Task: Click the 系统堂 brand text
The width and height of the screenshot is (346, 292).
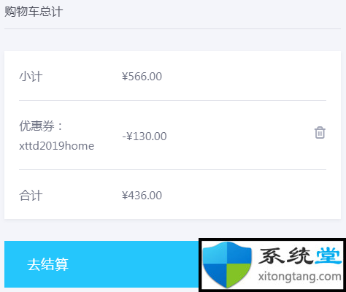Action: click(x=299, y=256)
